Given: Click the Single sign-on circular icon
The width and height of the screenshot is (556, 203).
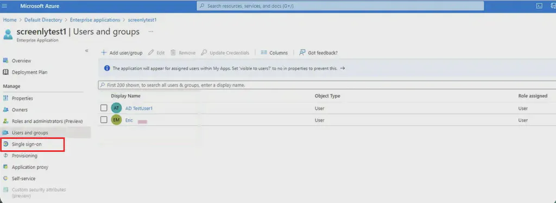Looking at the screenshot, I should [x=5, y=144].
